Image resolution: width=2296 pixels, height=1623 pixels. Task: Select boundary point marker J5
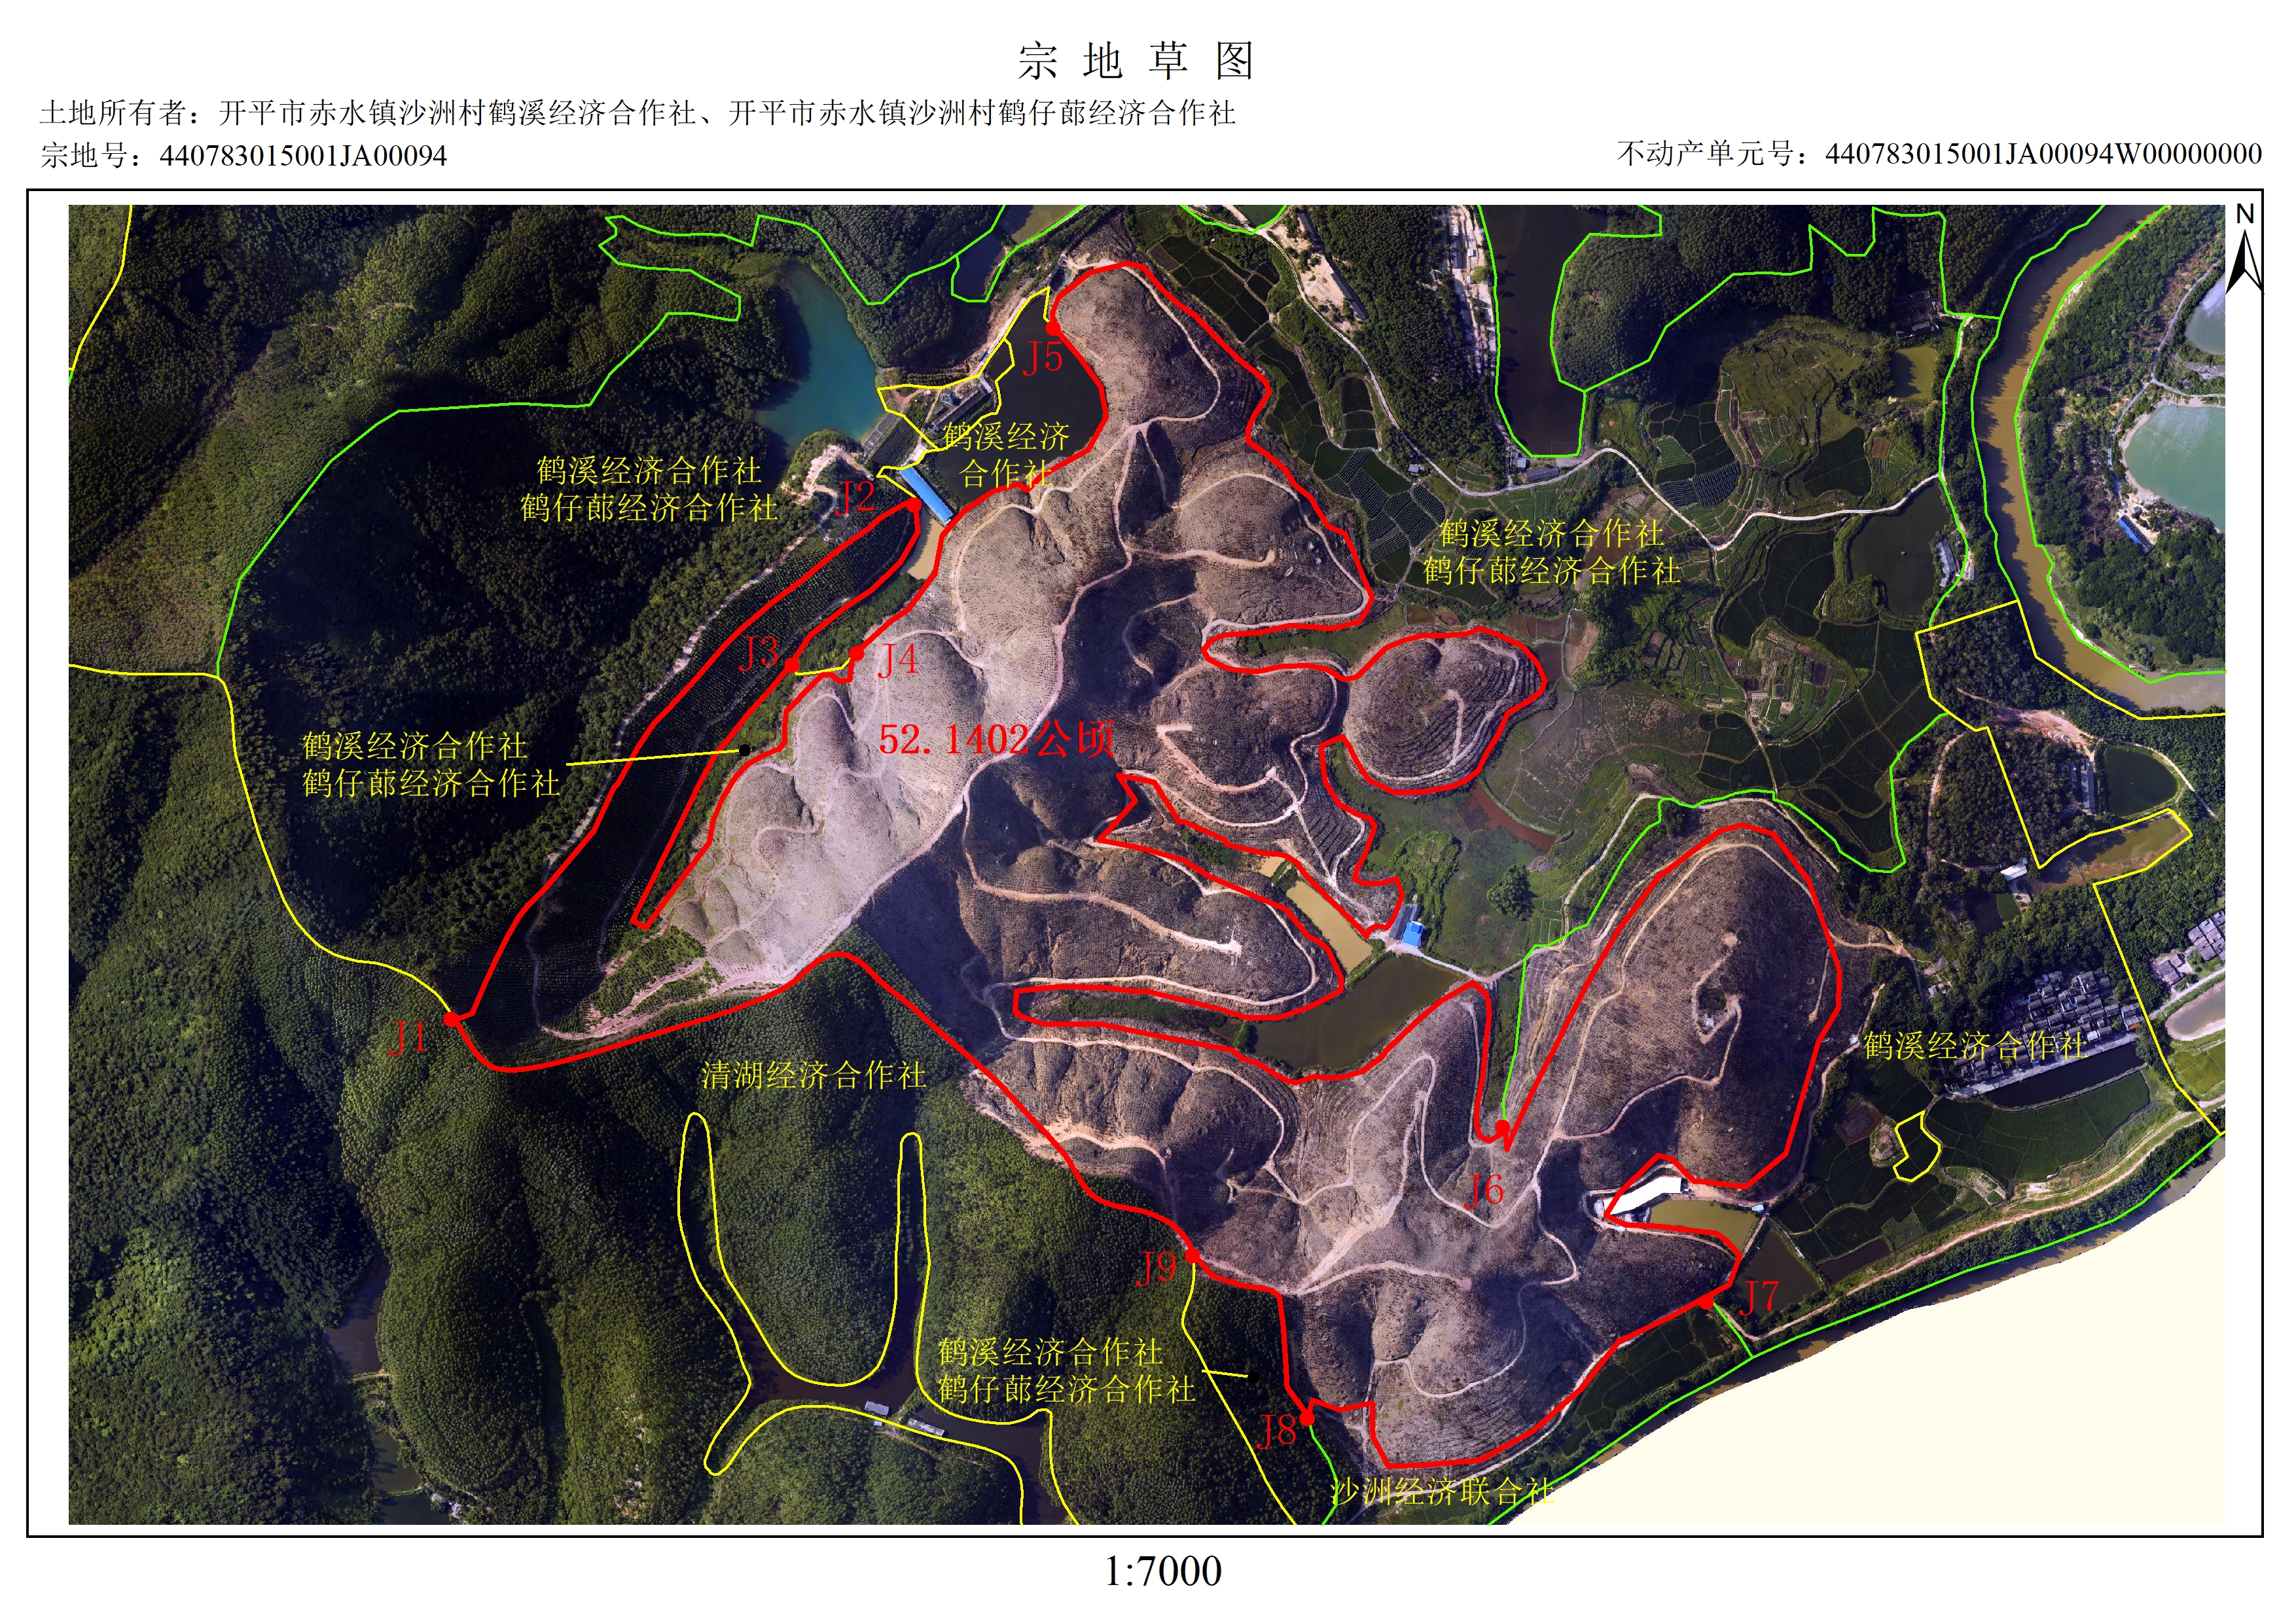pos(1053,328)
